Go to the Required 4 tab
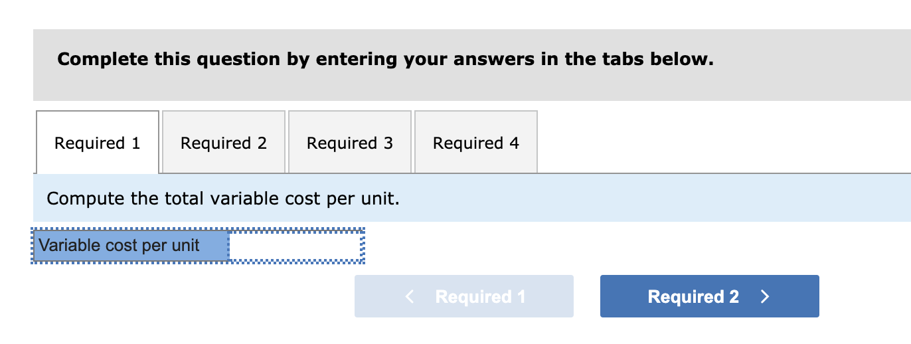 pyautogui.click(x=476, y=143)
